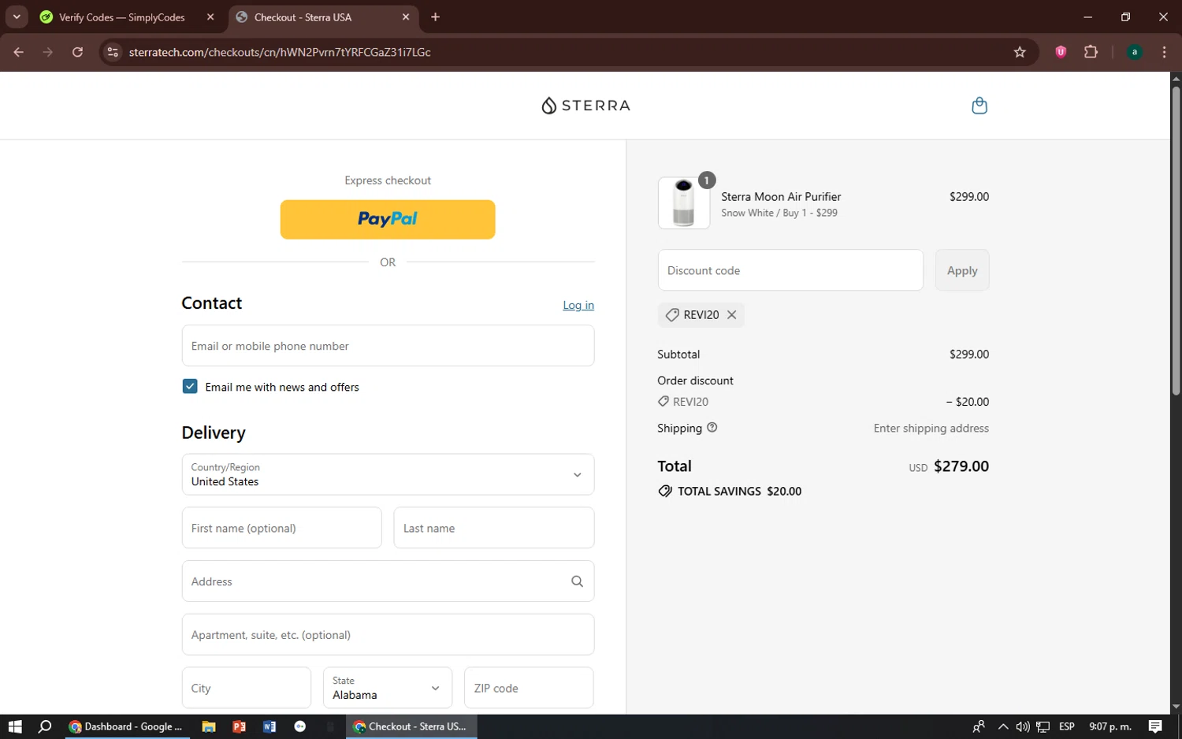Click the network tray icon
1182x739 pixels.
(1043, 726)
